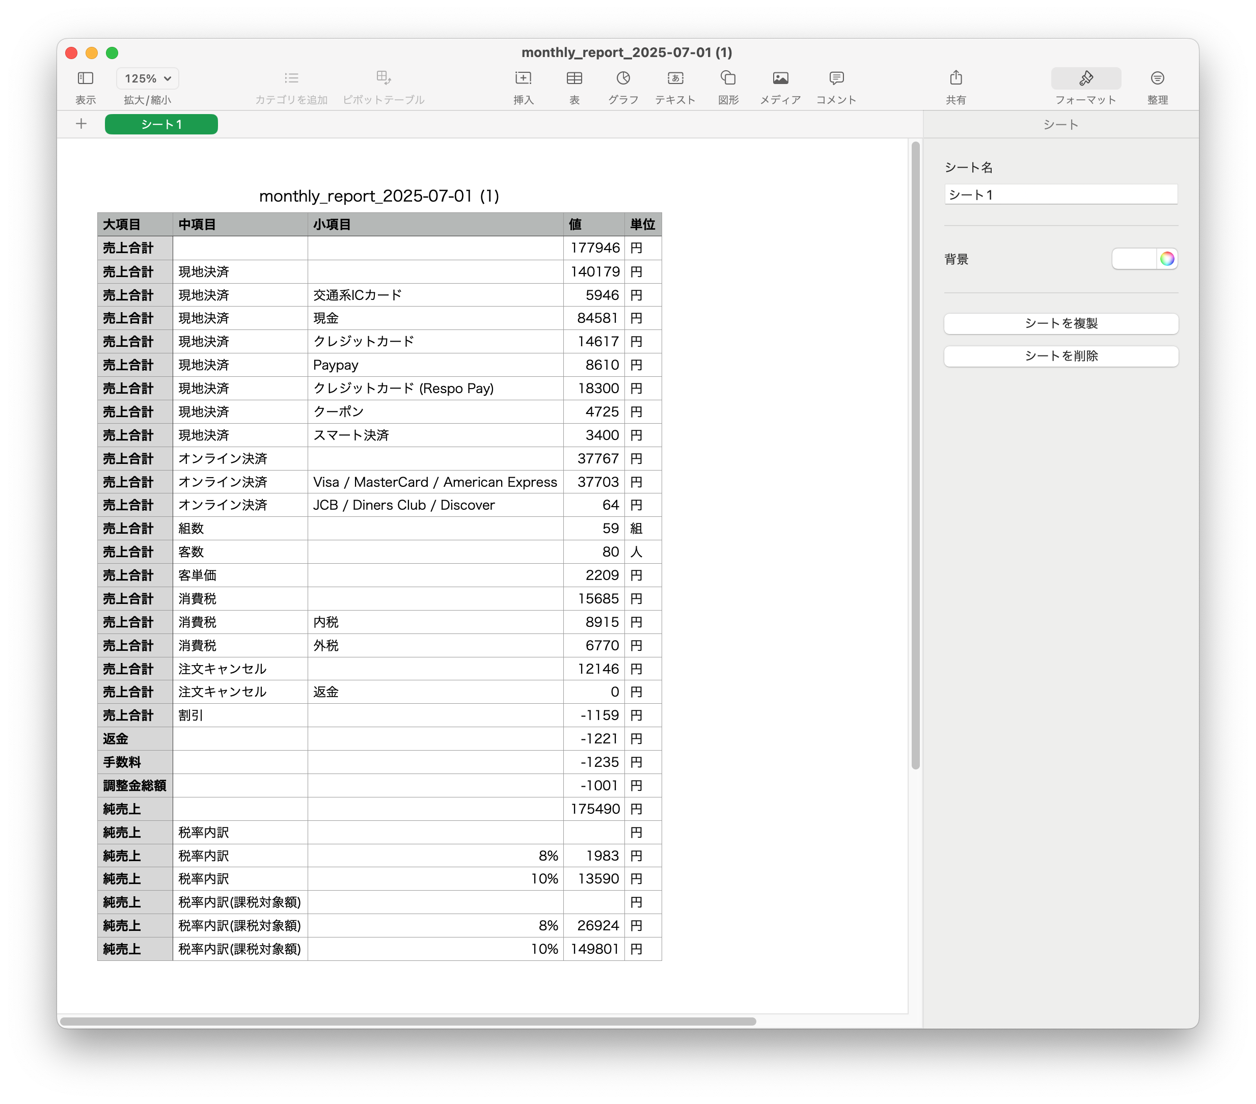This screenshot has height=1104, width=1256.
Task: Open the グラフ chart menu
Action: (x=623, y=78)
